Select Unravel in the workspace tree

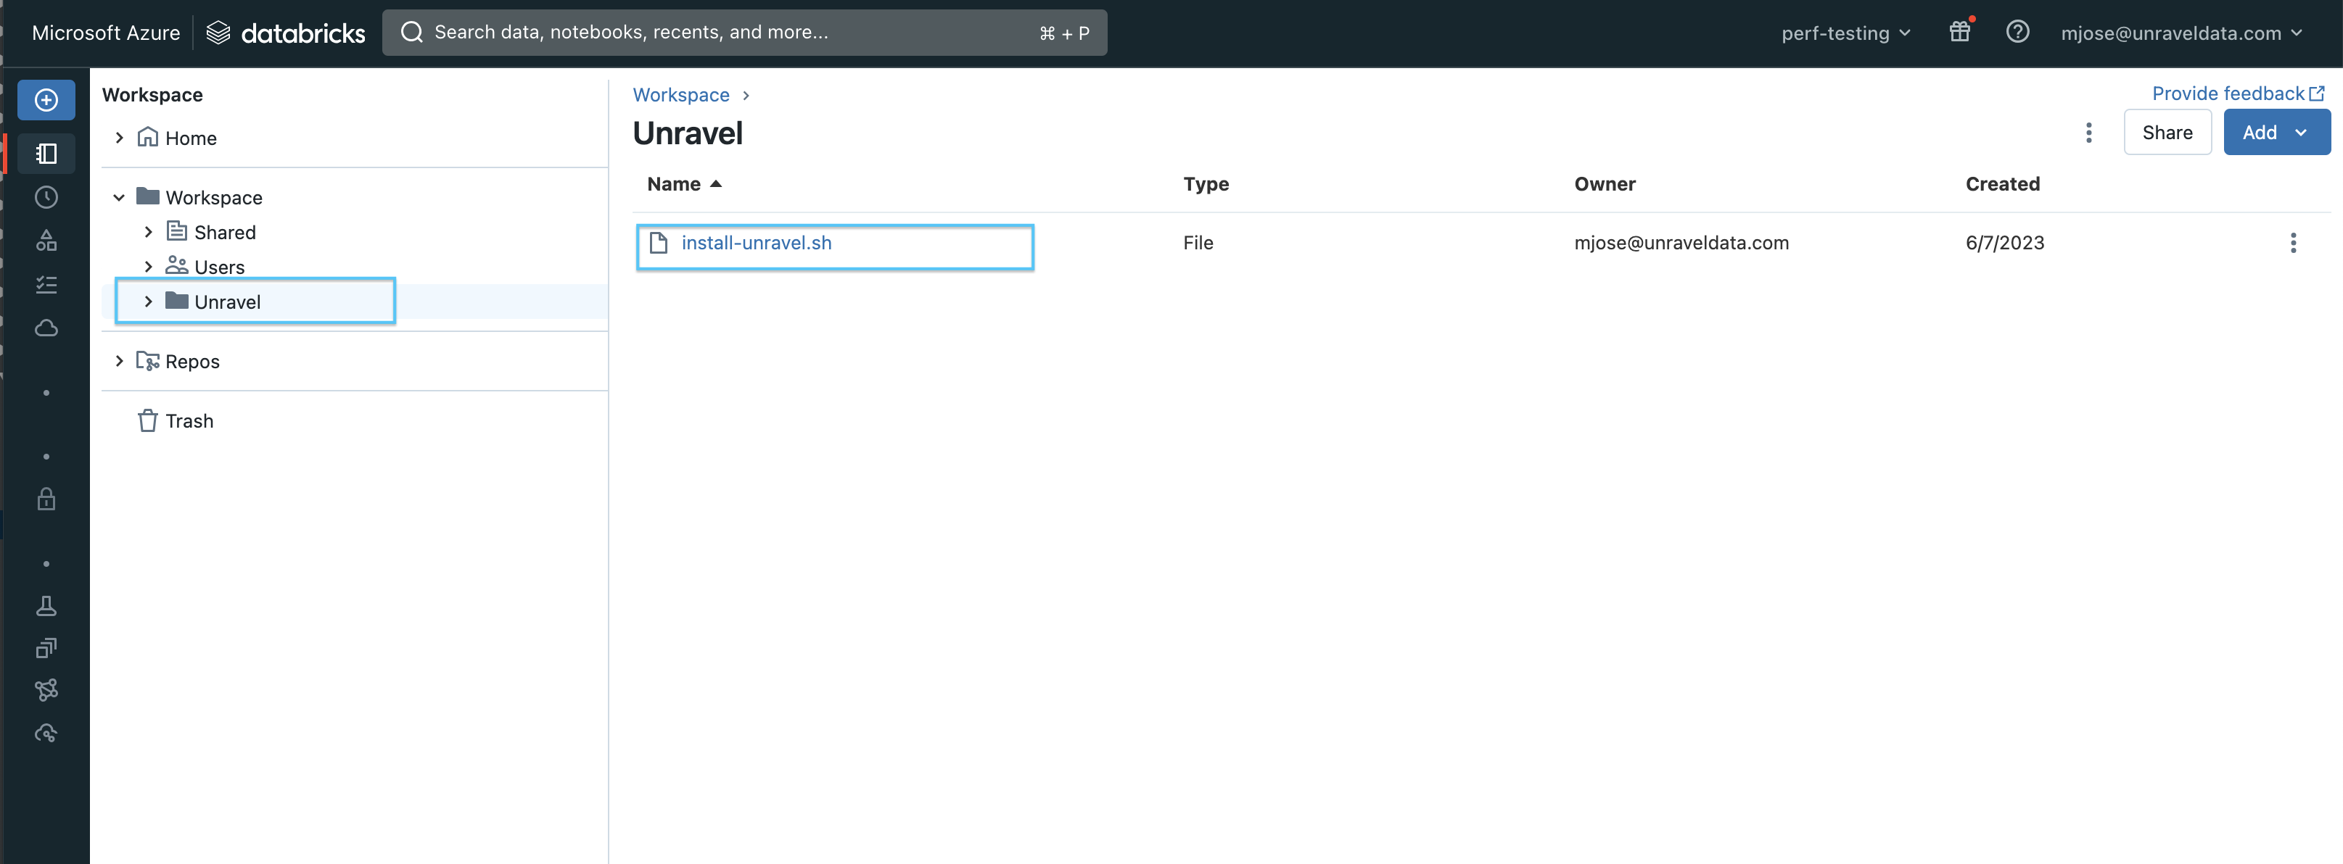226,302
